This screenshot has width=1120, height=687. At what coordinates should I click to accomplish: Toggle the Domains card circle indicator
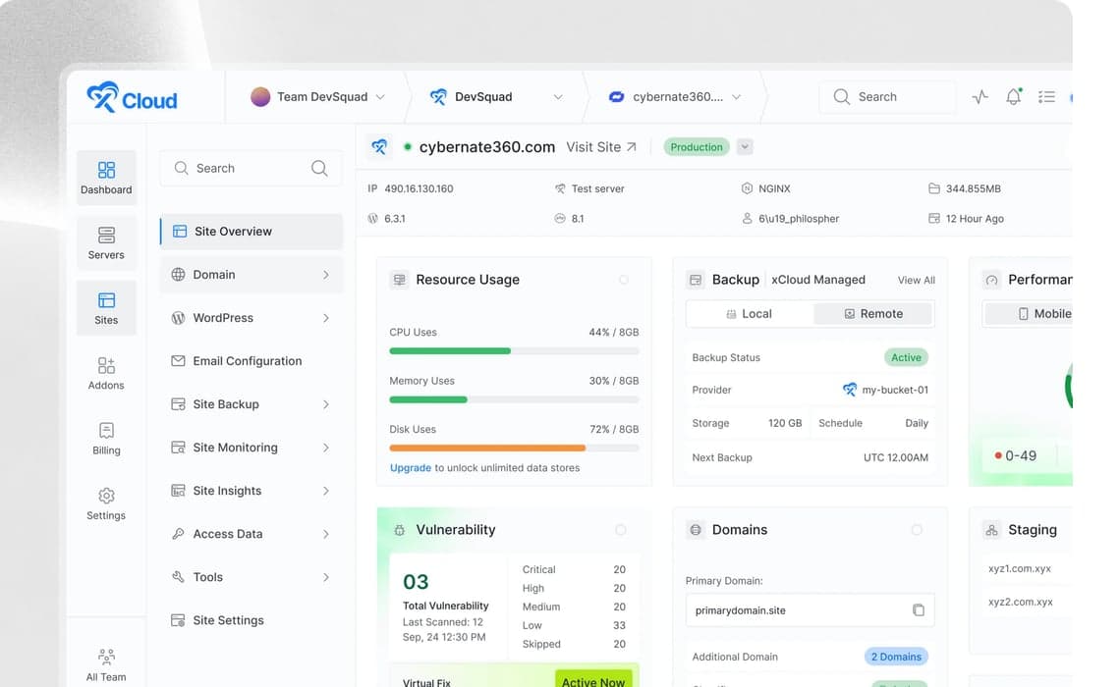coord(917,529)
